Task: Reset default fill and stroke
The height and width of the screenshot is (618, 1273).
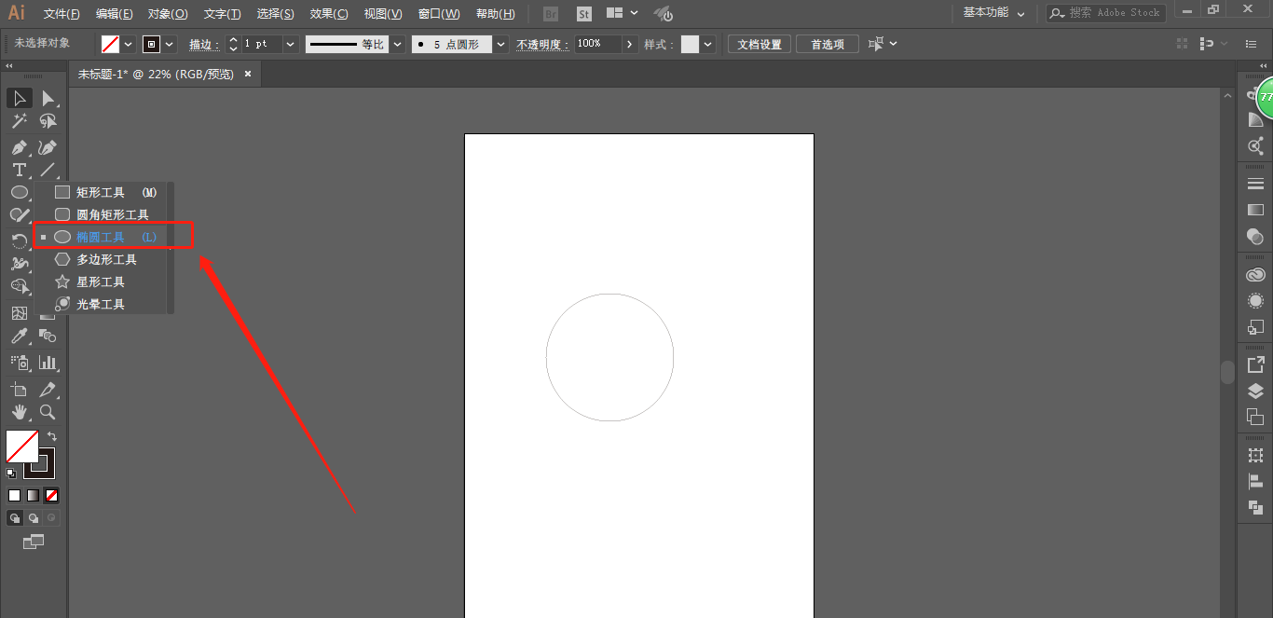Action: point(11,474)
